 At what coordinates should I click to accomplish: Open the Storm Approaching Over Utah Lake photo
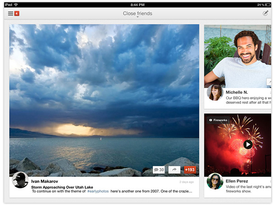[x=104, y=101]
